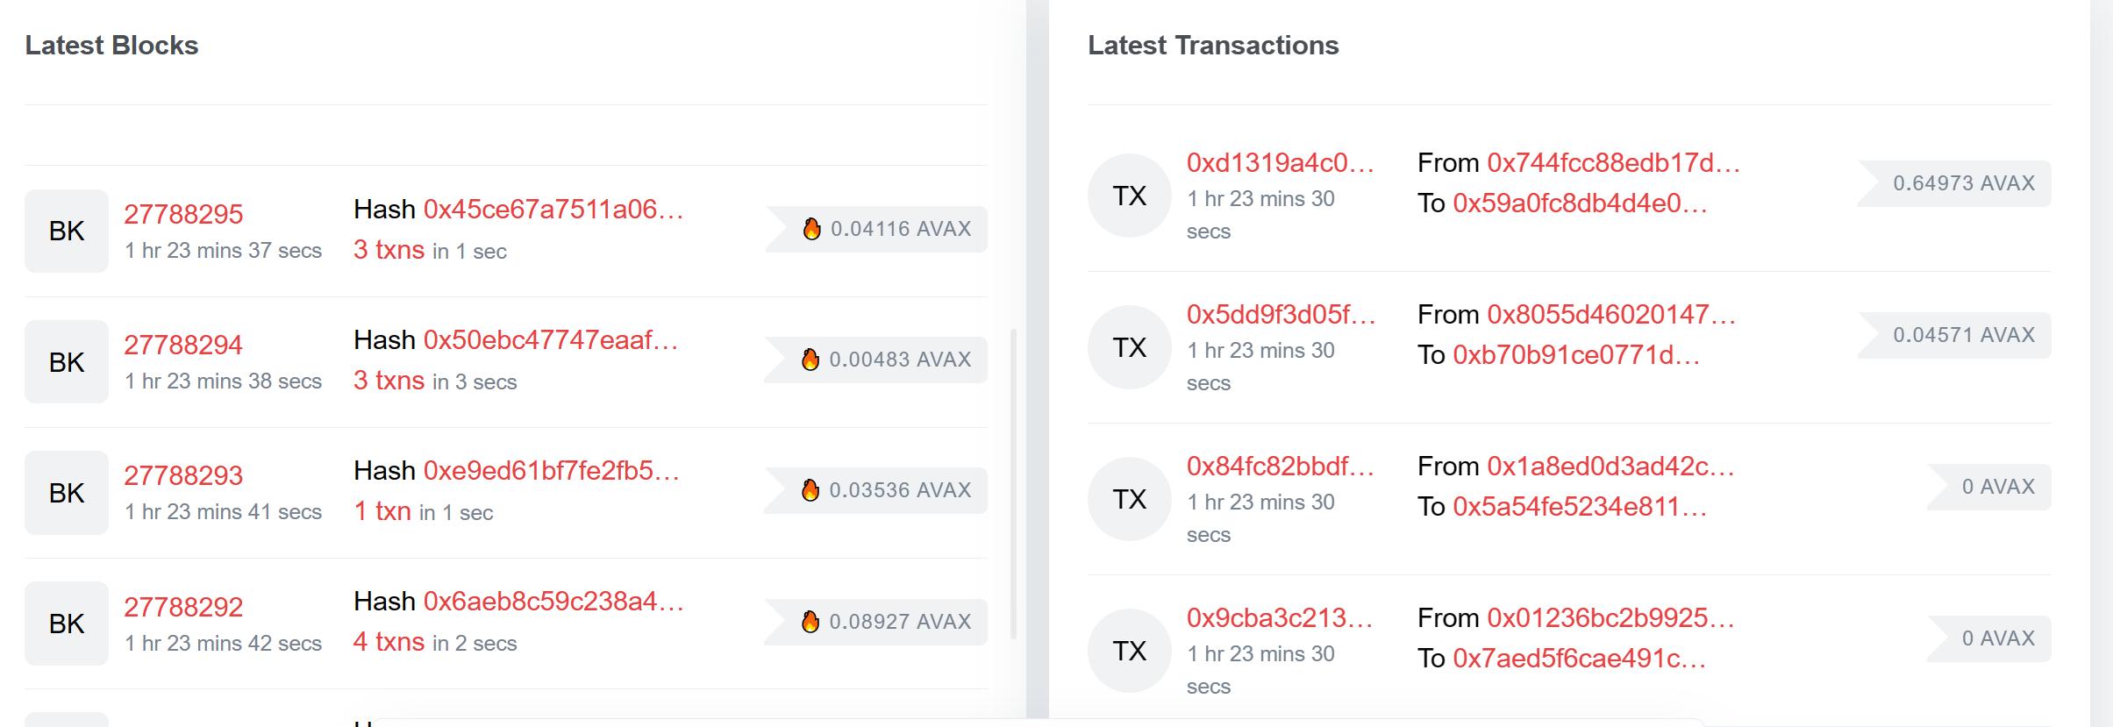Open block number 27788294

pyautogui.click(x=182, y=345)
